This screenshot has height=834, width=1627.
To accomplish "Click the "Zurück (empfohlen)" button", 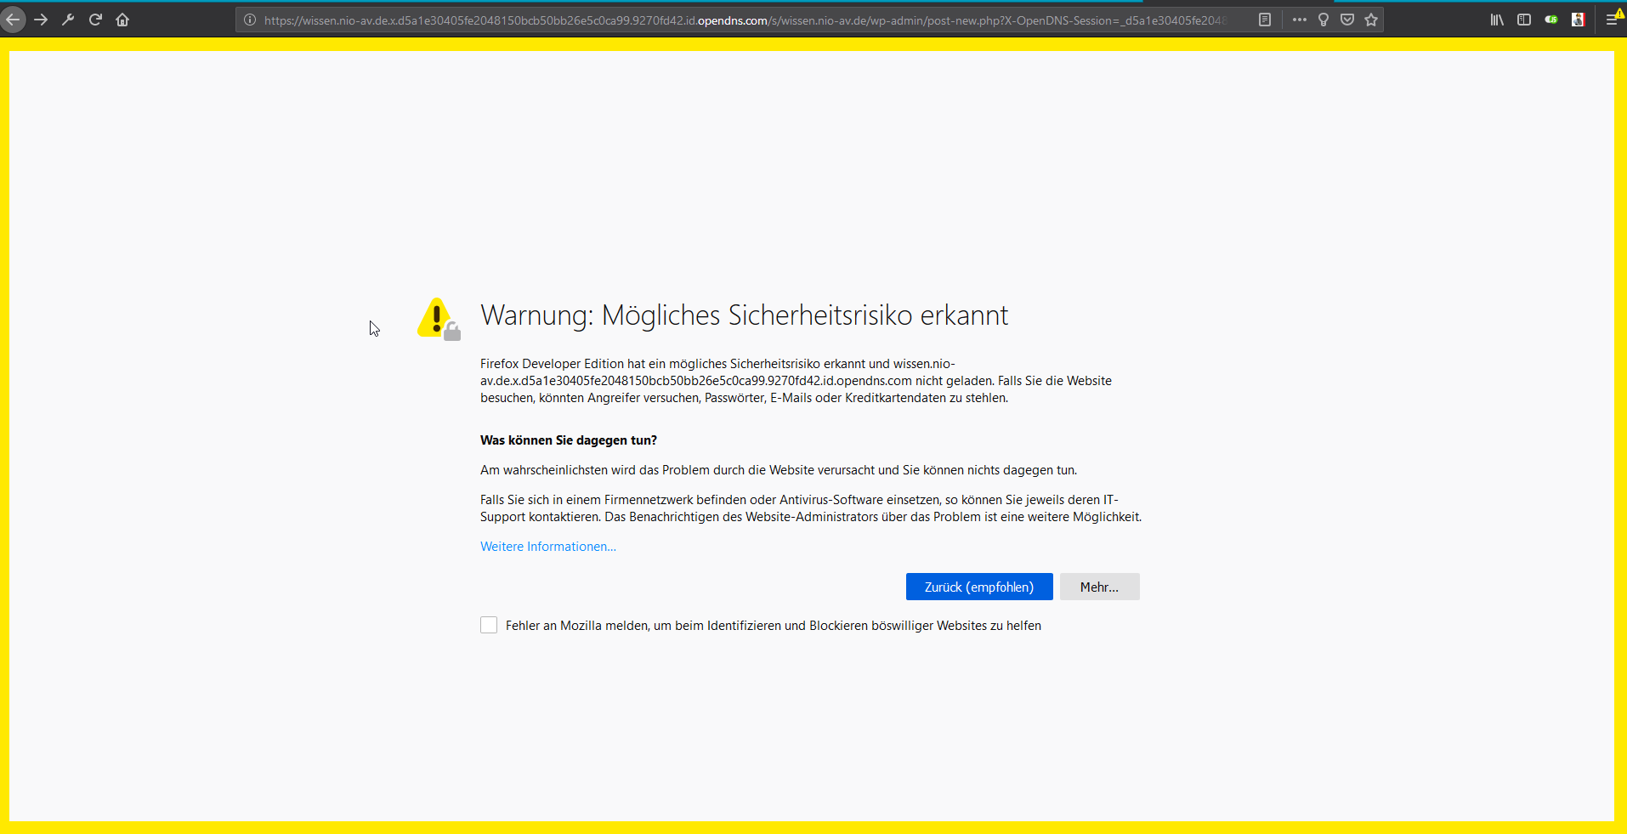I will pyautogui.click(x=979, y=587).
